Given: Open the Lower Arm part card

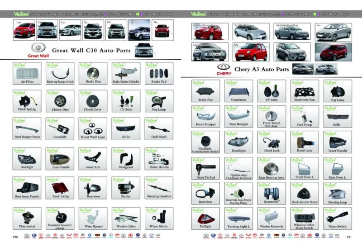Looking at the screenshot, I should [93, 159].
